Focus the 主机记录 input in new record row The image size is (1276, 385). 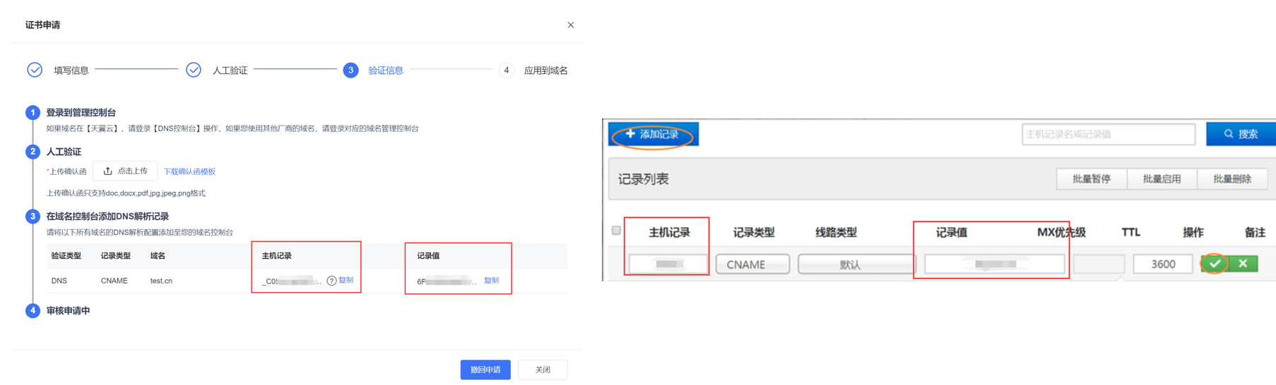[x=668, y=264]
